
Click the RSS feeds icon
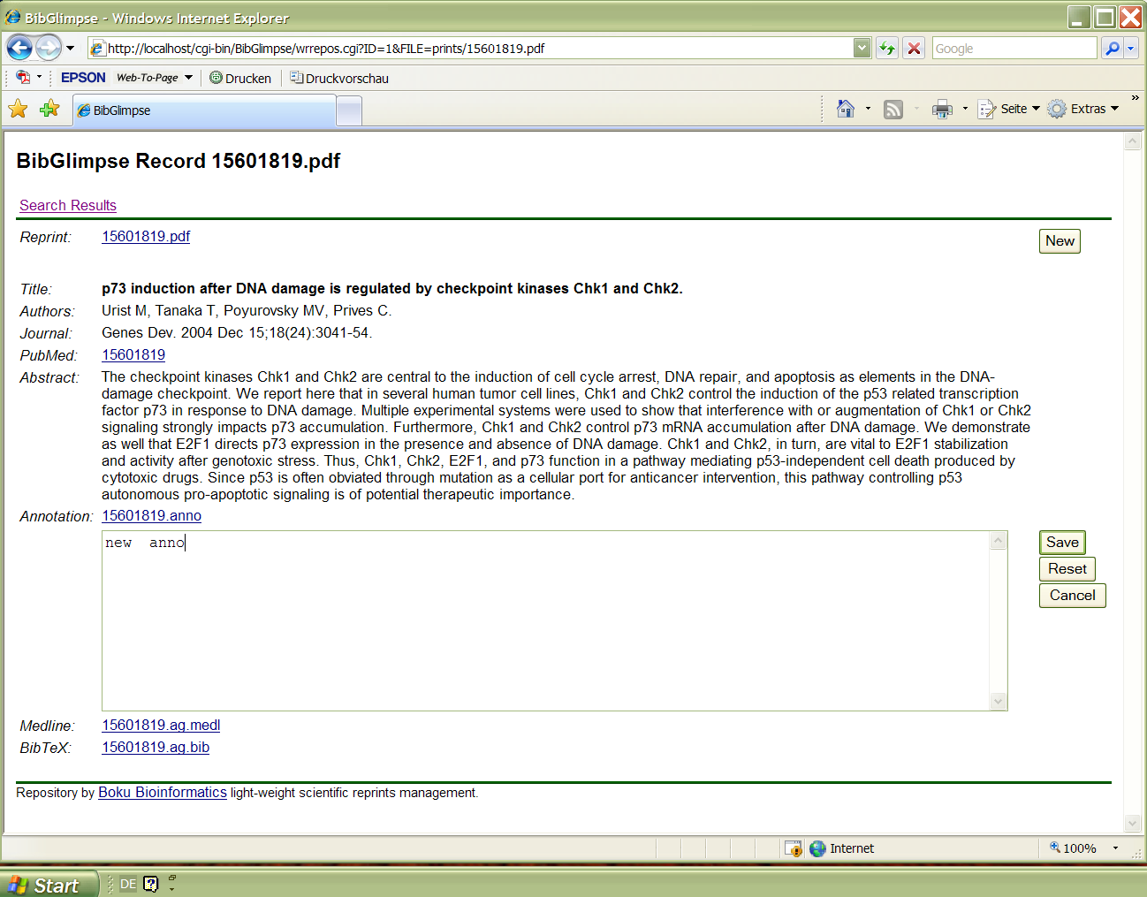(x=893, y=109)
